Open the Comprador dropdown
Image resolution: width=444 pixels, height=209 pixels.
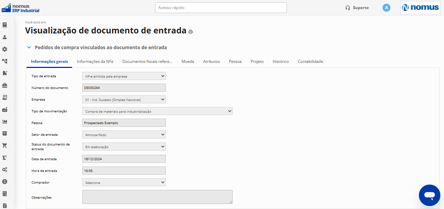tap(124, 182)
